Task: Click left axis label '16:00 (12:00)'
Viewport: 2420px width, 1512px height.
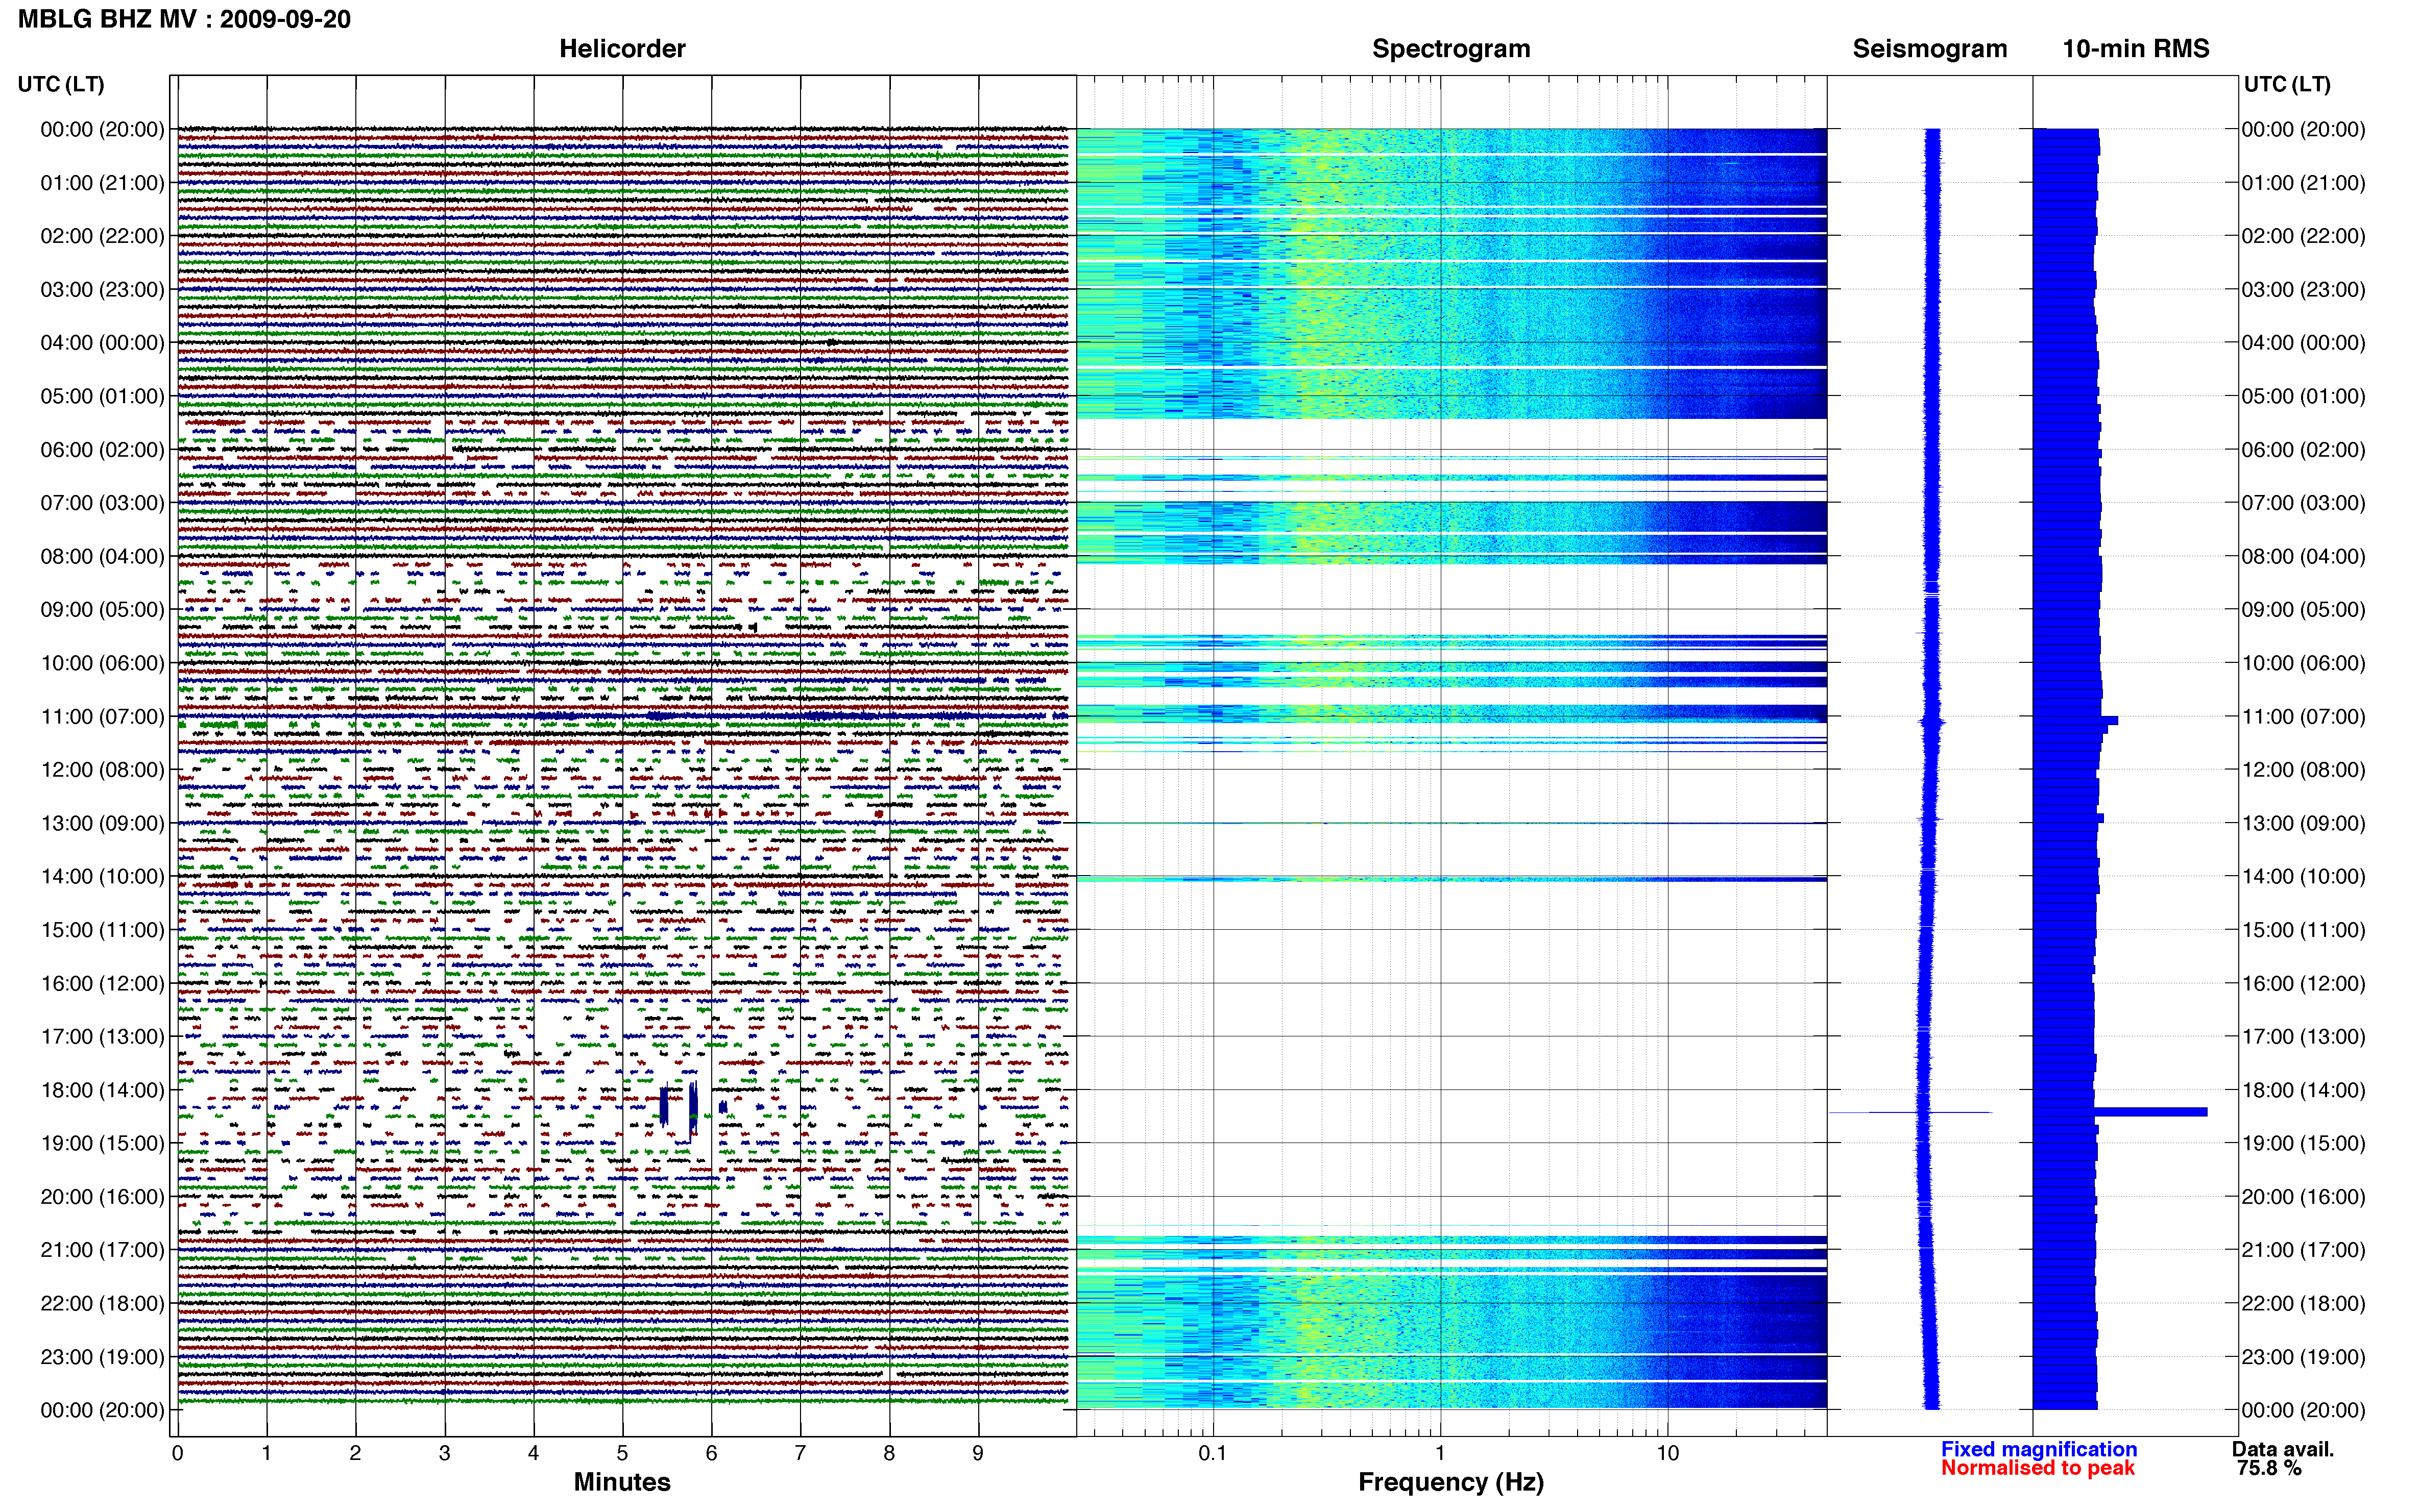Action: [102, 983]
